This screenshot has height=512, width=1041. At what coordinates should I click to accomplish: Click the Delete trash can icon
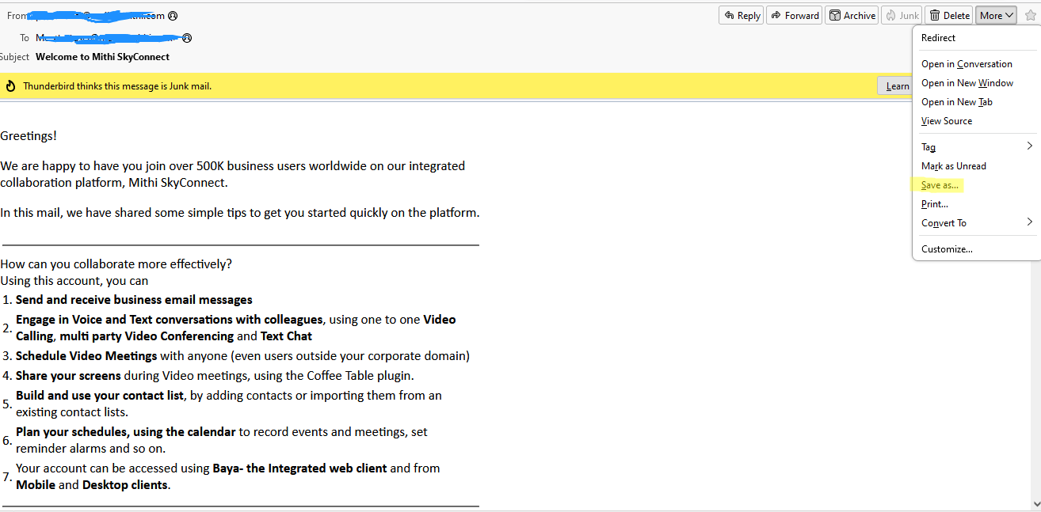point(935,15)
